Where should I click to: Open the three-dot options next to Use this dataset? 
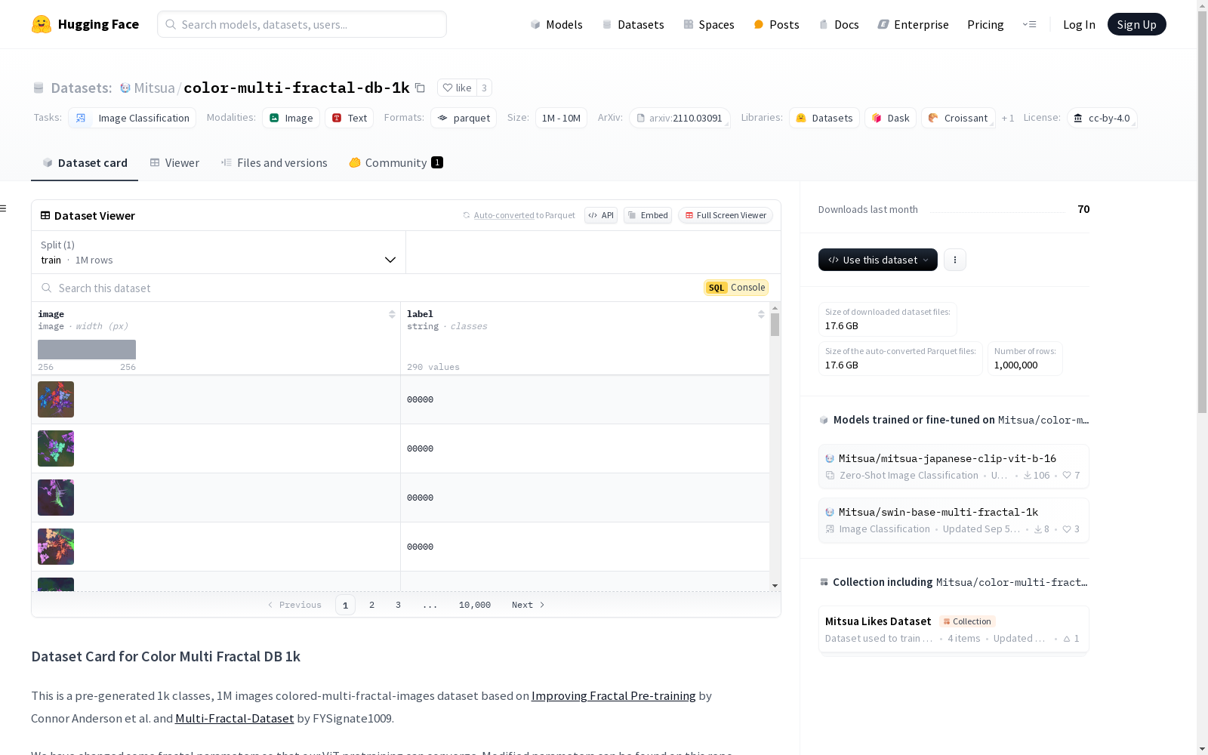[x=955, y=260]
